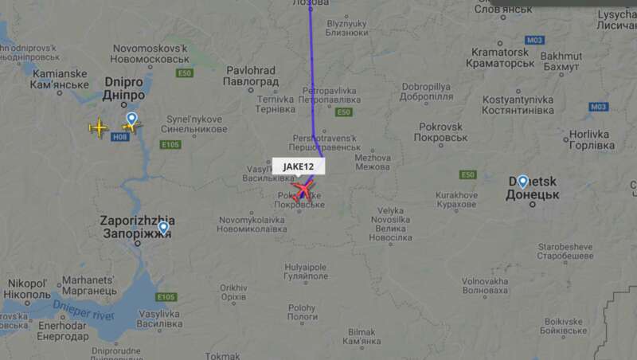Viewport: 637px width, 360px height.
Task: Click the M03 road badge near Kramatorsk
Action: pos(534,41)
